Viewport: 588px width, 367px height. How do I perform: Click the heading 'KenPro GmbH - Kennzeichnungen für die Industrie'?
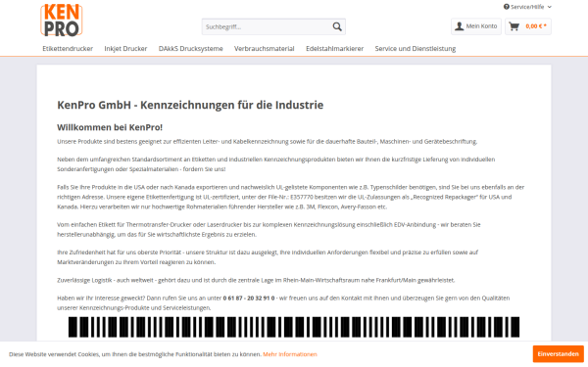pyautogui.click(x=190, y=105)
